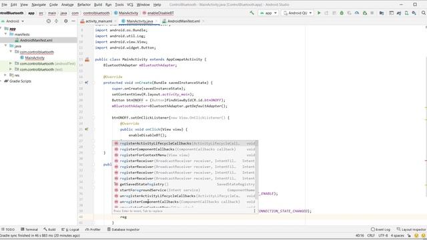Click the class gutter icon beside MainActivity declaration

(87, 59)
